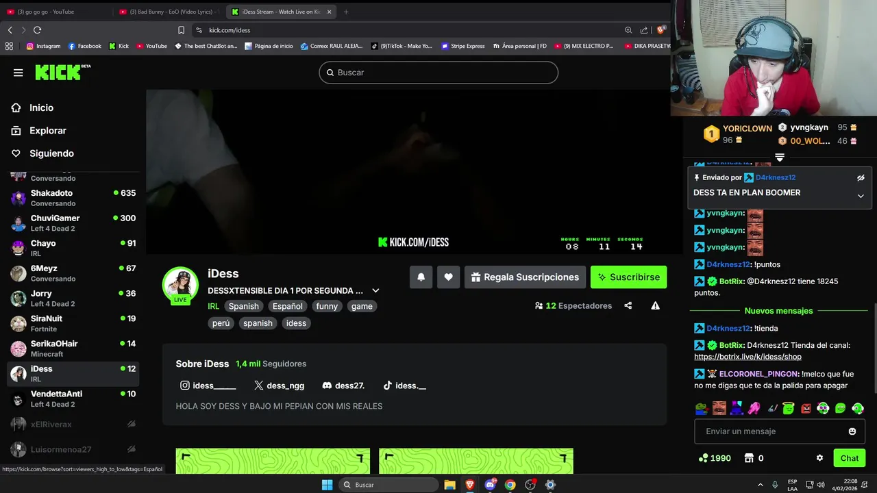Screen dimensions: 877x493
Task: Share the stream via share icon
Action: [x=628, y=305]
